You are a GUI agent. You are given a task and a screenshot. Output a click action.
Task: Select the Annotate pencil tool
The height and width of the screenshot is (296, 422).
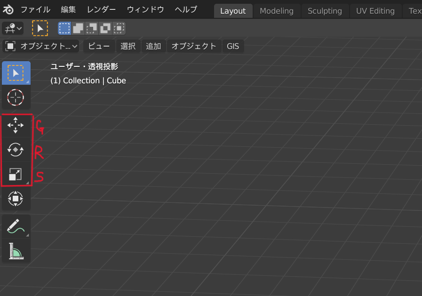[16, 226]
